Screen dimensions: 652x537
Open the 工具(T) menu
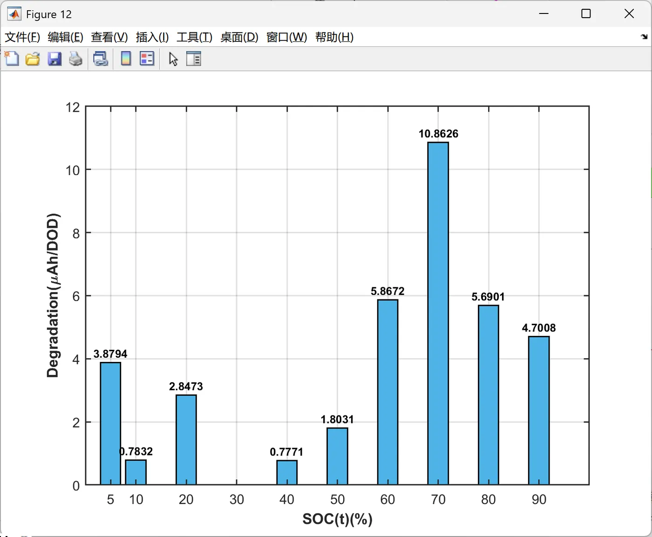point(194,37)
